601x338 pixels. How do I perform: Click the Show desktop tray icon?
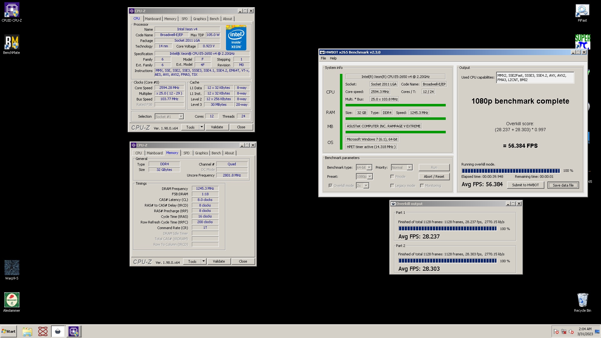click(x=597, y=331)
